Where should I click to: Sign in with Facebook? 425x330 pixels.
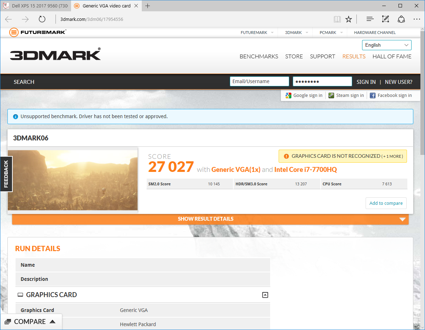(391, 95)
